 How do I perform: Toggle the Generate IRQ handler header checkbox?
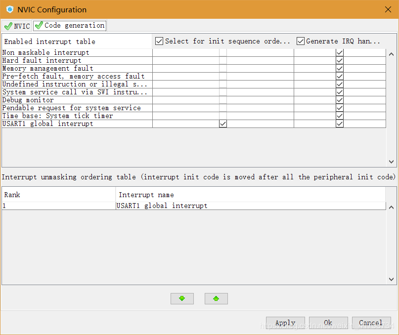(301, 41)
